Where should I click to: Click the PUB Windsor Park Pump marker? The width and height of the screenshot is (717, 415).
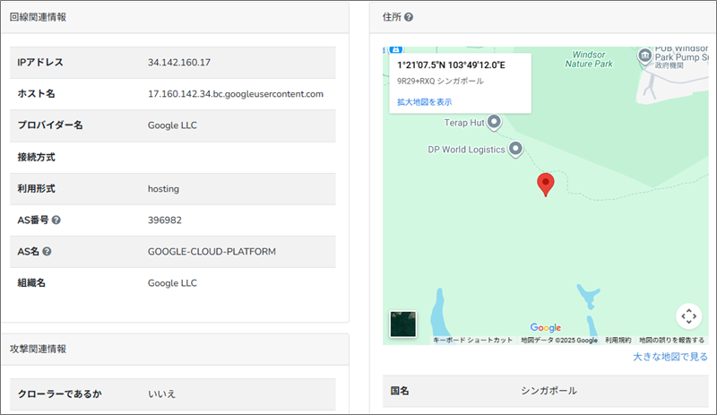pos(644,56)
